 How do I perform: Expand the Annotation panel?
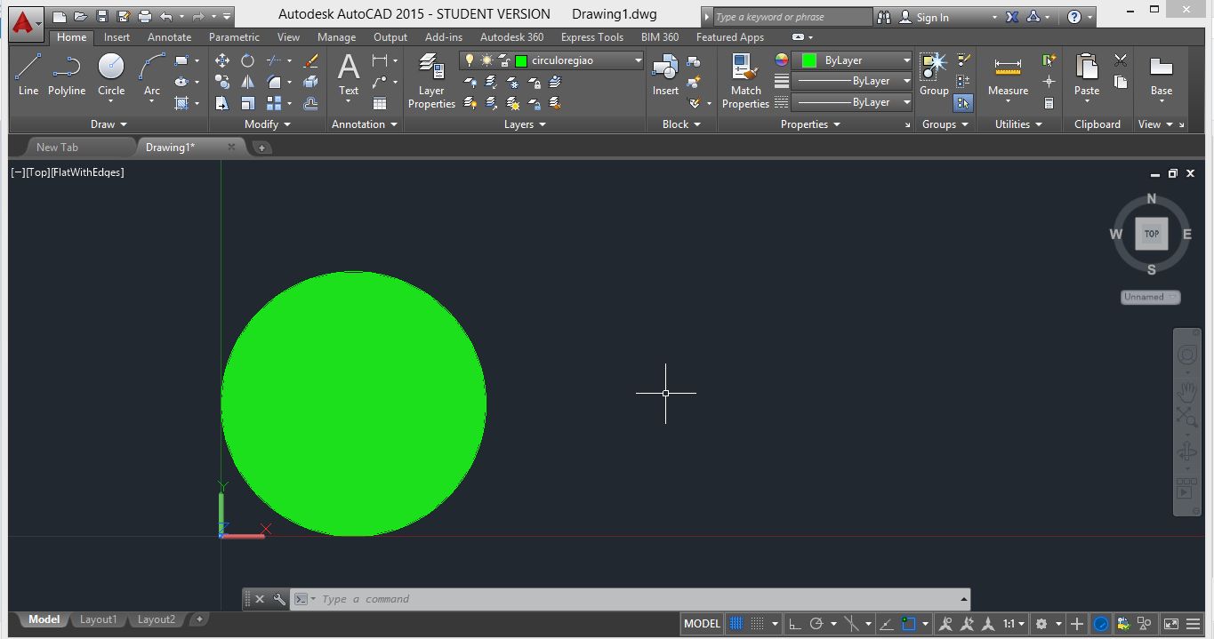point(365,124)
